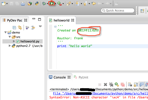
Task: Click the Save All icon
Action: click(17, 4)
